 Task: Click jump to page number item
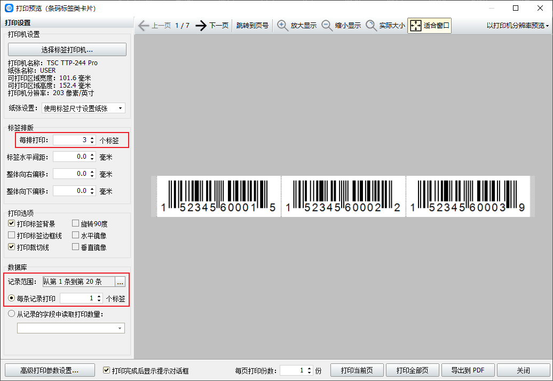252,26
